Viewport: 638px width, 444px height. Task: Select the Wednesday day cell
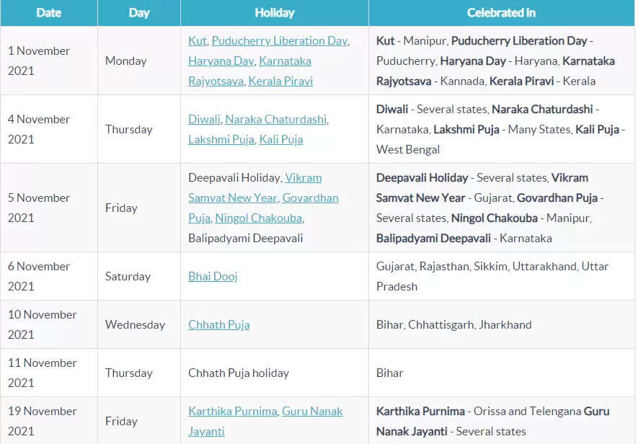[139, 325]
